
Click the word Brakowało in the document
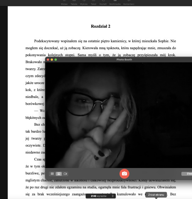(x=33, y=62)
